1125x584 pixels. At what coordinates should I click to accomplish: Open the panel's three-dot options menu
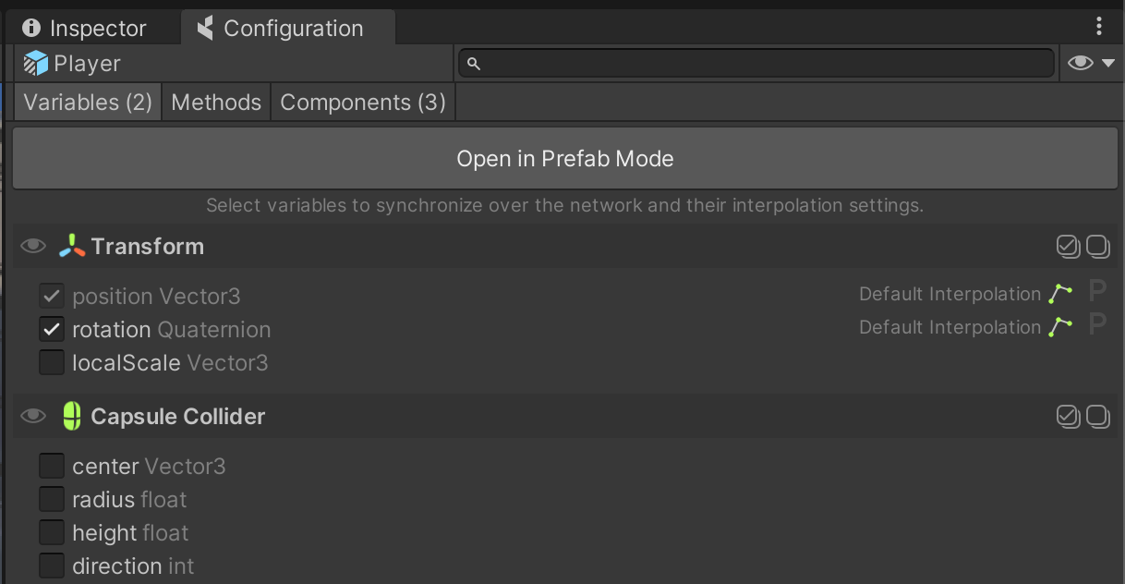tap(1098, 26)
